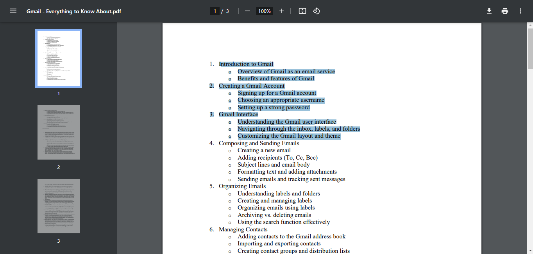This screenshot has width=533, height=254.
Task: Open the More actions three-dot menu
Action: [520, 11]
